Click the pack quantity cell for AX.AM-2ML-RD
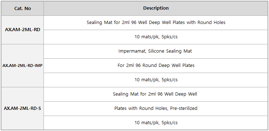269x131 pixels. coord(156,37)
